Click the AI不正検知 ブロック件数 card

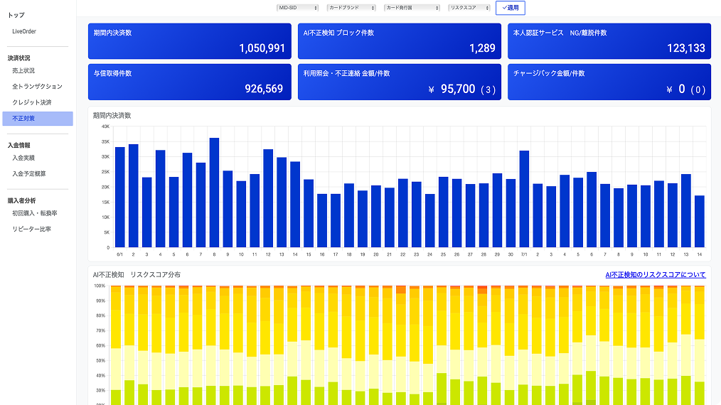[x=399, y=41]
